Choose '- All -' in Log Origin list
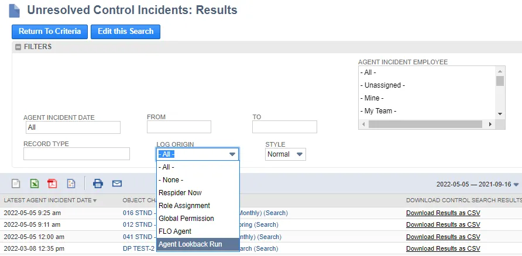This screenshot has height=256, width=522. (x=198, y=167)
